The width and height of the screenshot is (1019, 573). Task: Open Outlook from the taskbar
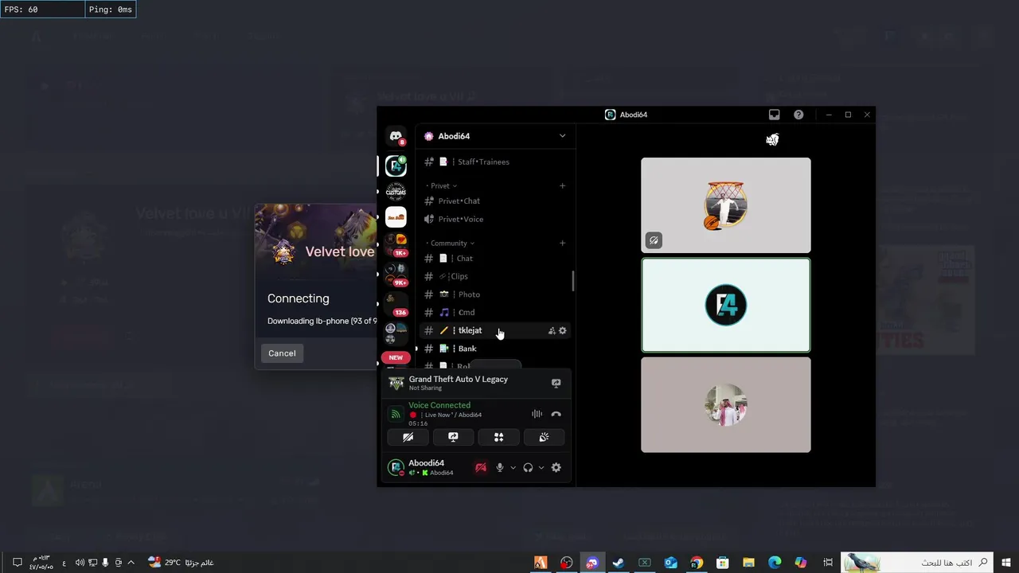coord(670,563)
